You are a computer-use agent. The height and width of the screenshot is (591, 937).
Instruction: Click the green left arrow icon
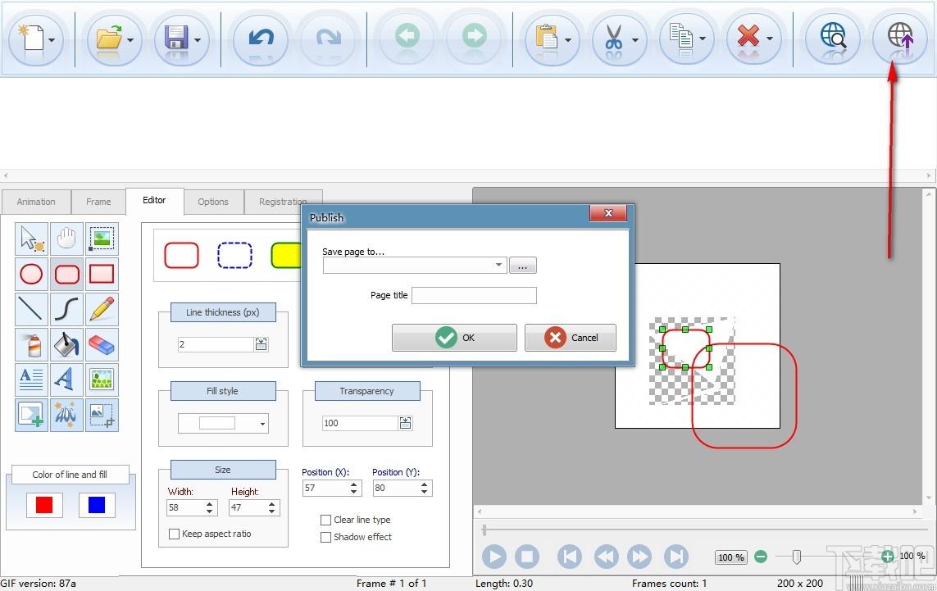tap(407, 37)
